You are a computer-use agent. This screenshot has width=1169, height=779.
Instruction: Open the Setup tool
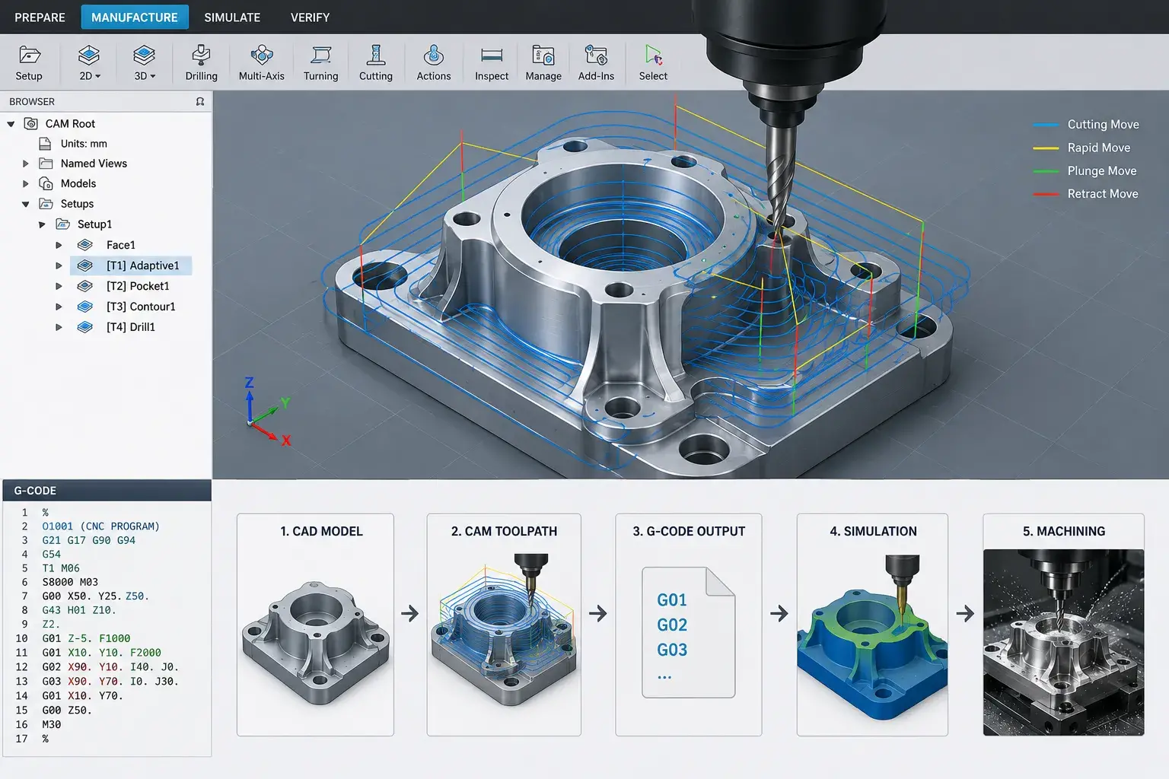[x=29, y=62]
